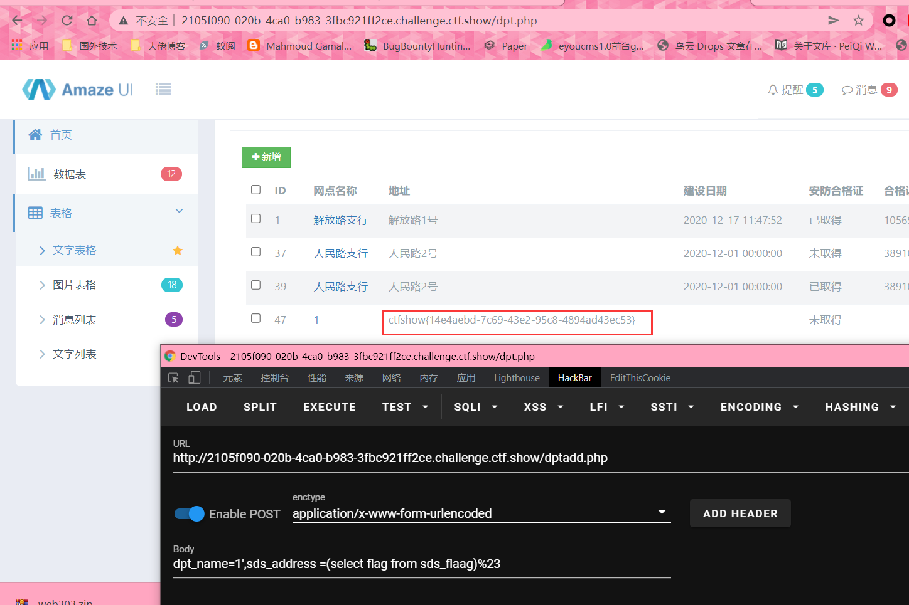Switch to the 元素 DevTools tab
This screenshot has height=605, width=909.
tap(232, 377)
